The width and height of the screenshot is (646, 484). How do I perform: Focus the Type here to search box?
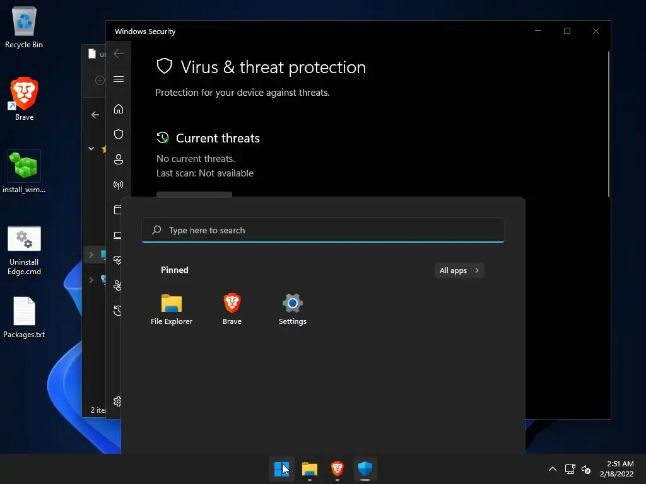pos(323,230)
